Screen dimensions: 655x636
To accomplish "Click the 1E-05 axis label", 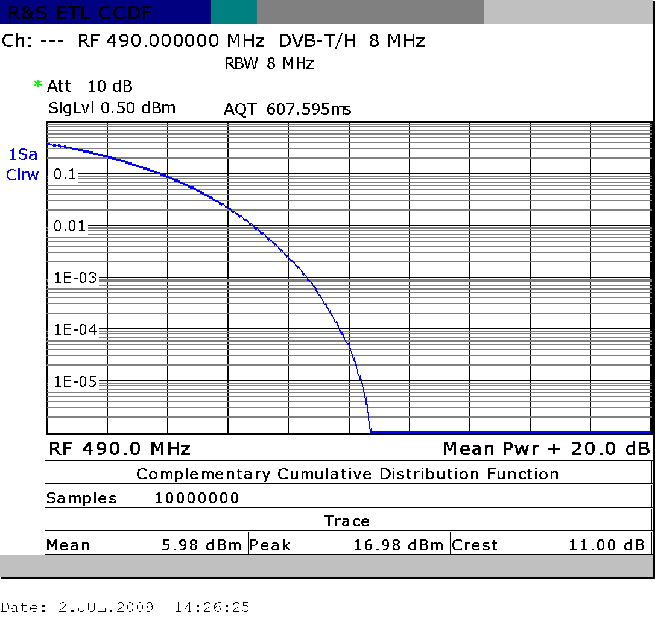I will click(x=75, y=381).
